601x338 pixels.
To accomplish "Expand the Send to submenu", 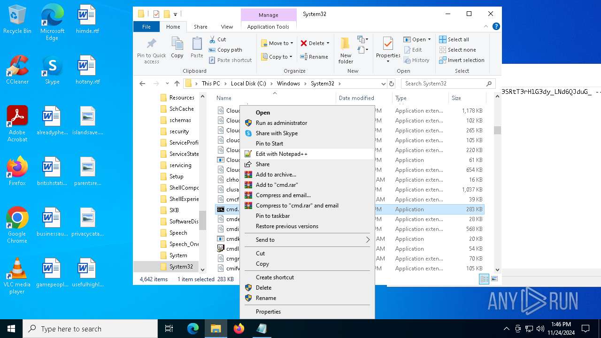I will click(x=307, y=240).
